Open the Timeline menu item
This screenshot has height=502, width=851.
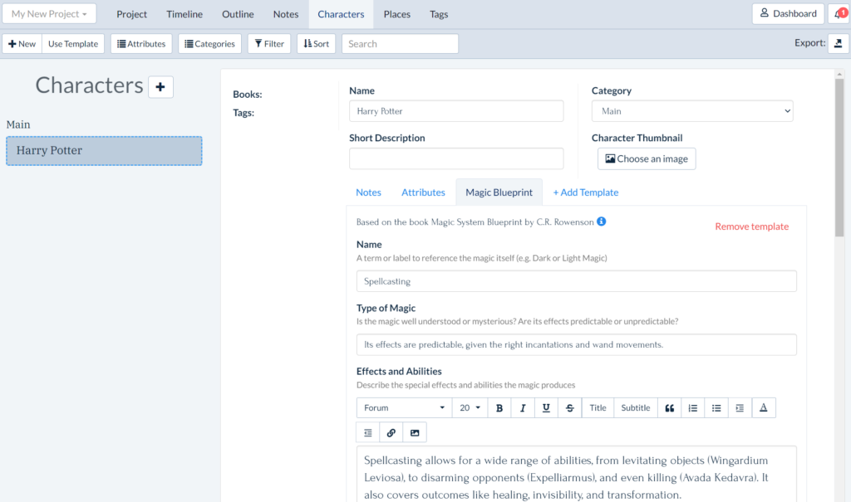[184, 14]
